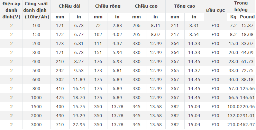Image resolution: width=256 pixels, height=130 pixels.
Task: Select the 1500 capacity cell
Action: tap(36, 107)
